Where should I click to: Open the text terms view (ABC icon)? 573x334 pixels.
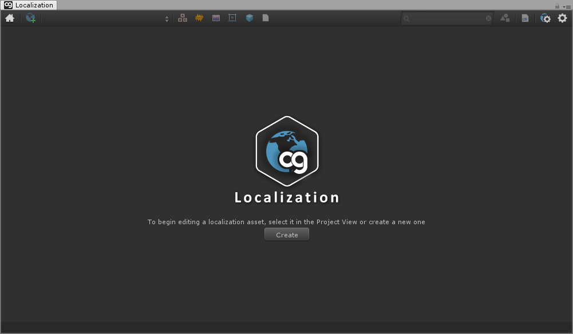click(x=183, y=18)
